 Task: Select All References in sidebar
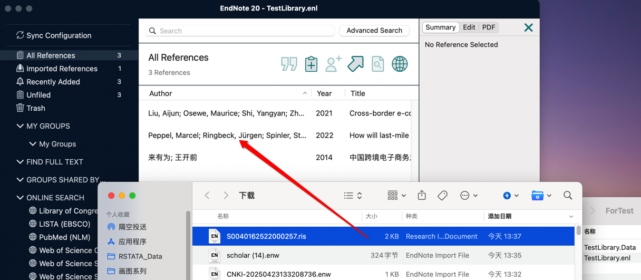coord(69,55)
